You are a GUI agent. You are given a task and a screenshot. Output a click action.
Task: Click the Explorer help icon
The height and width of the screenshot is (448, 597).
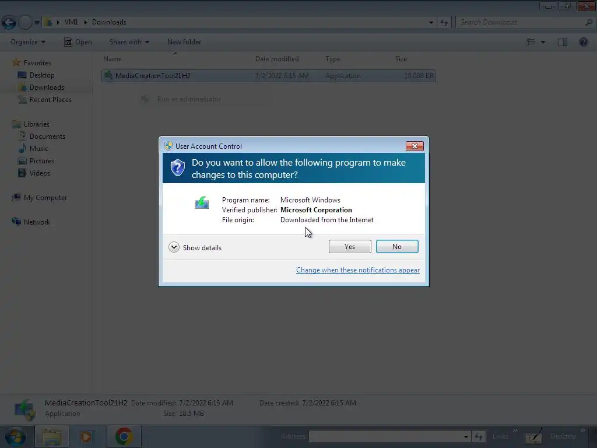tap(583, 42)
